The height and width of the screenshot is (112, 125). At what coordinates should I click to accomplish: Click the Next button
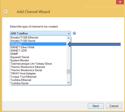pos(96,106)
